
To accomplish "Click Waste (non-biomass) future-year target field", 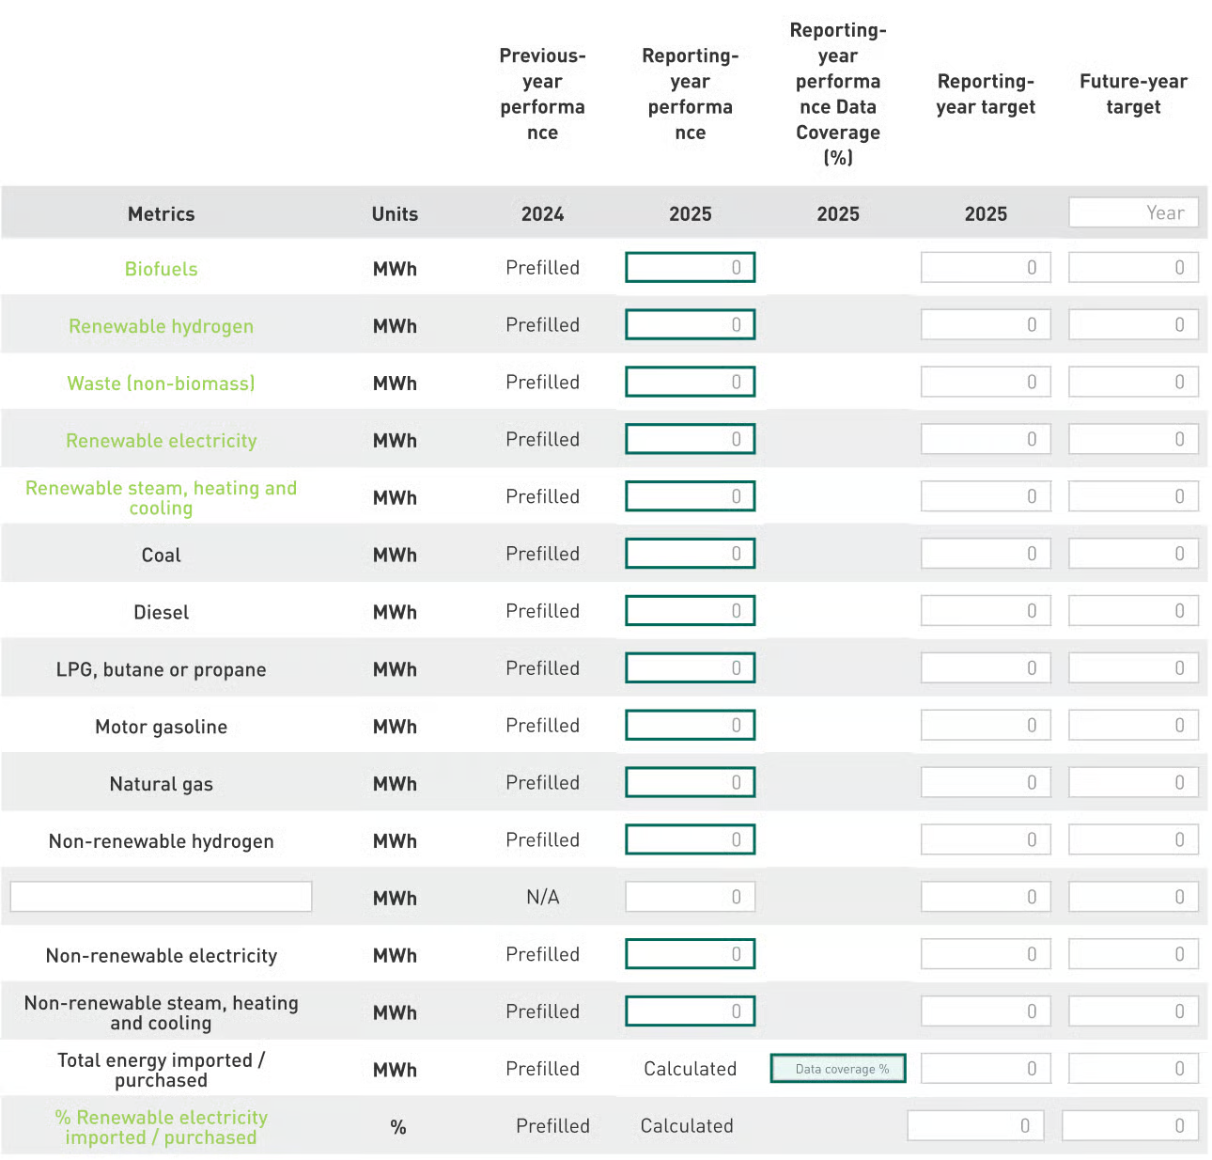I will (x=1133, y=383).
